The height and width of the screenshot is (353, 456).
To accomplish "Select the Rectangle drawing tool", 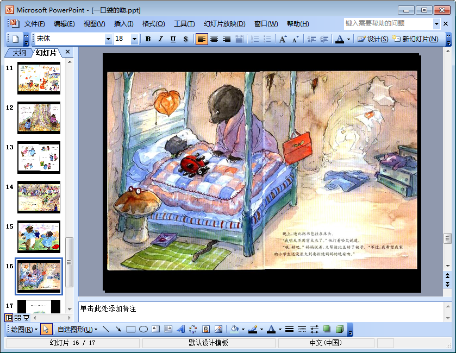I will click(131, 329).
